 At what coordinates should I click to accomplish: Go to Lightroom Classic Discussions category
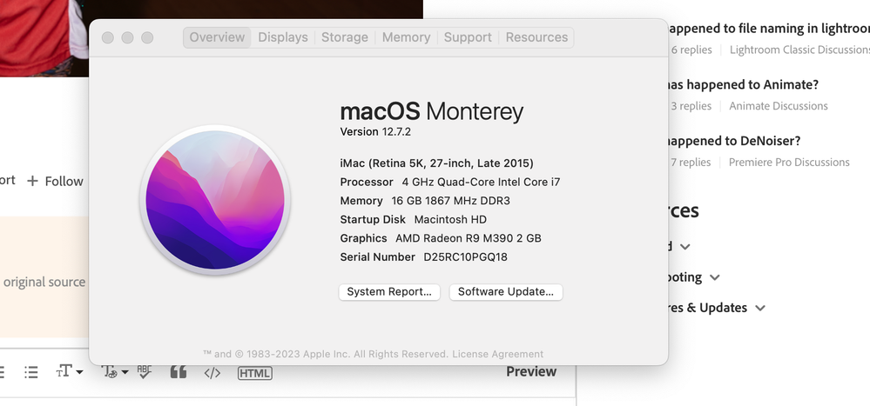click(799, 50)
